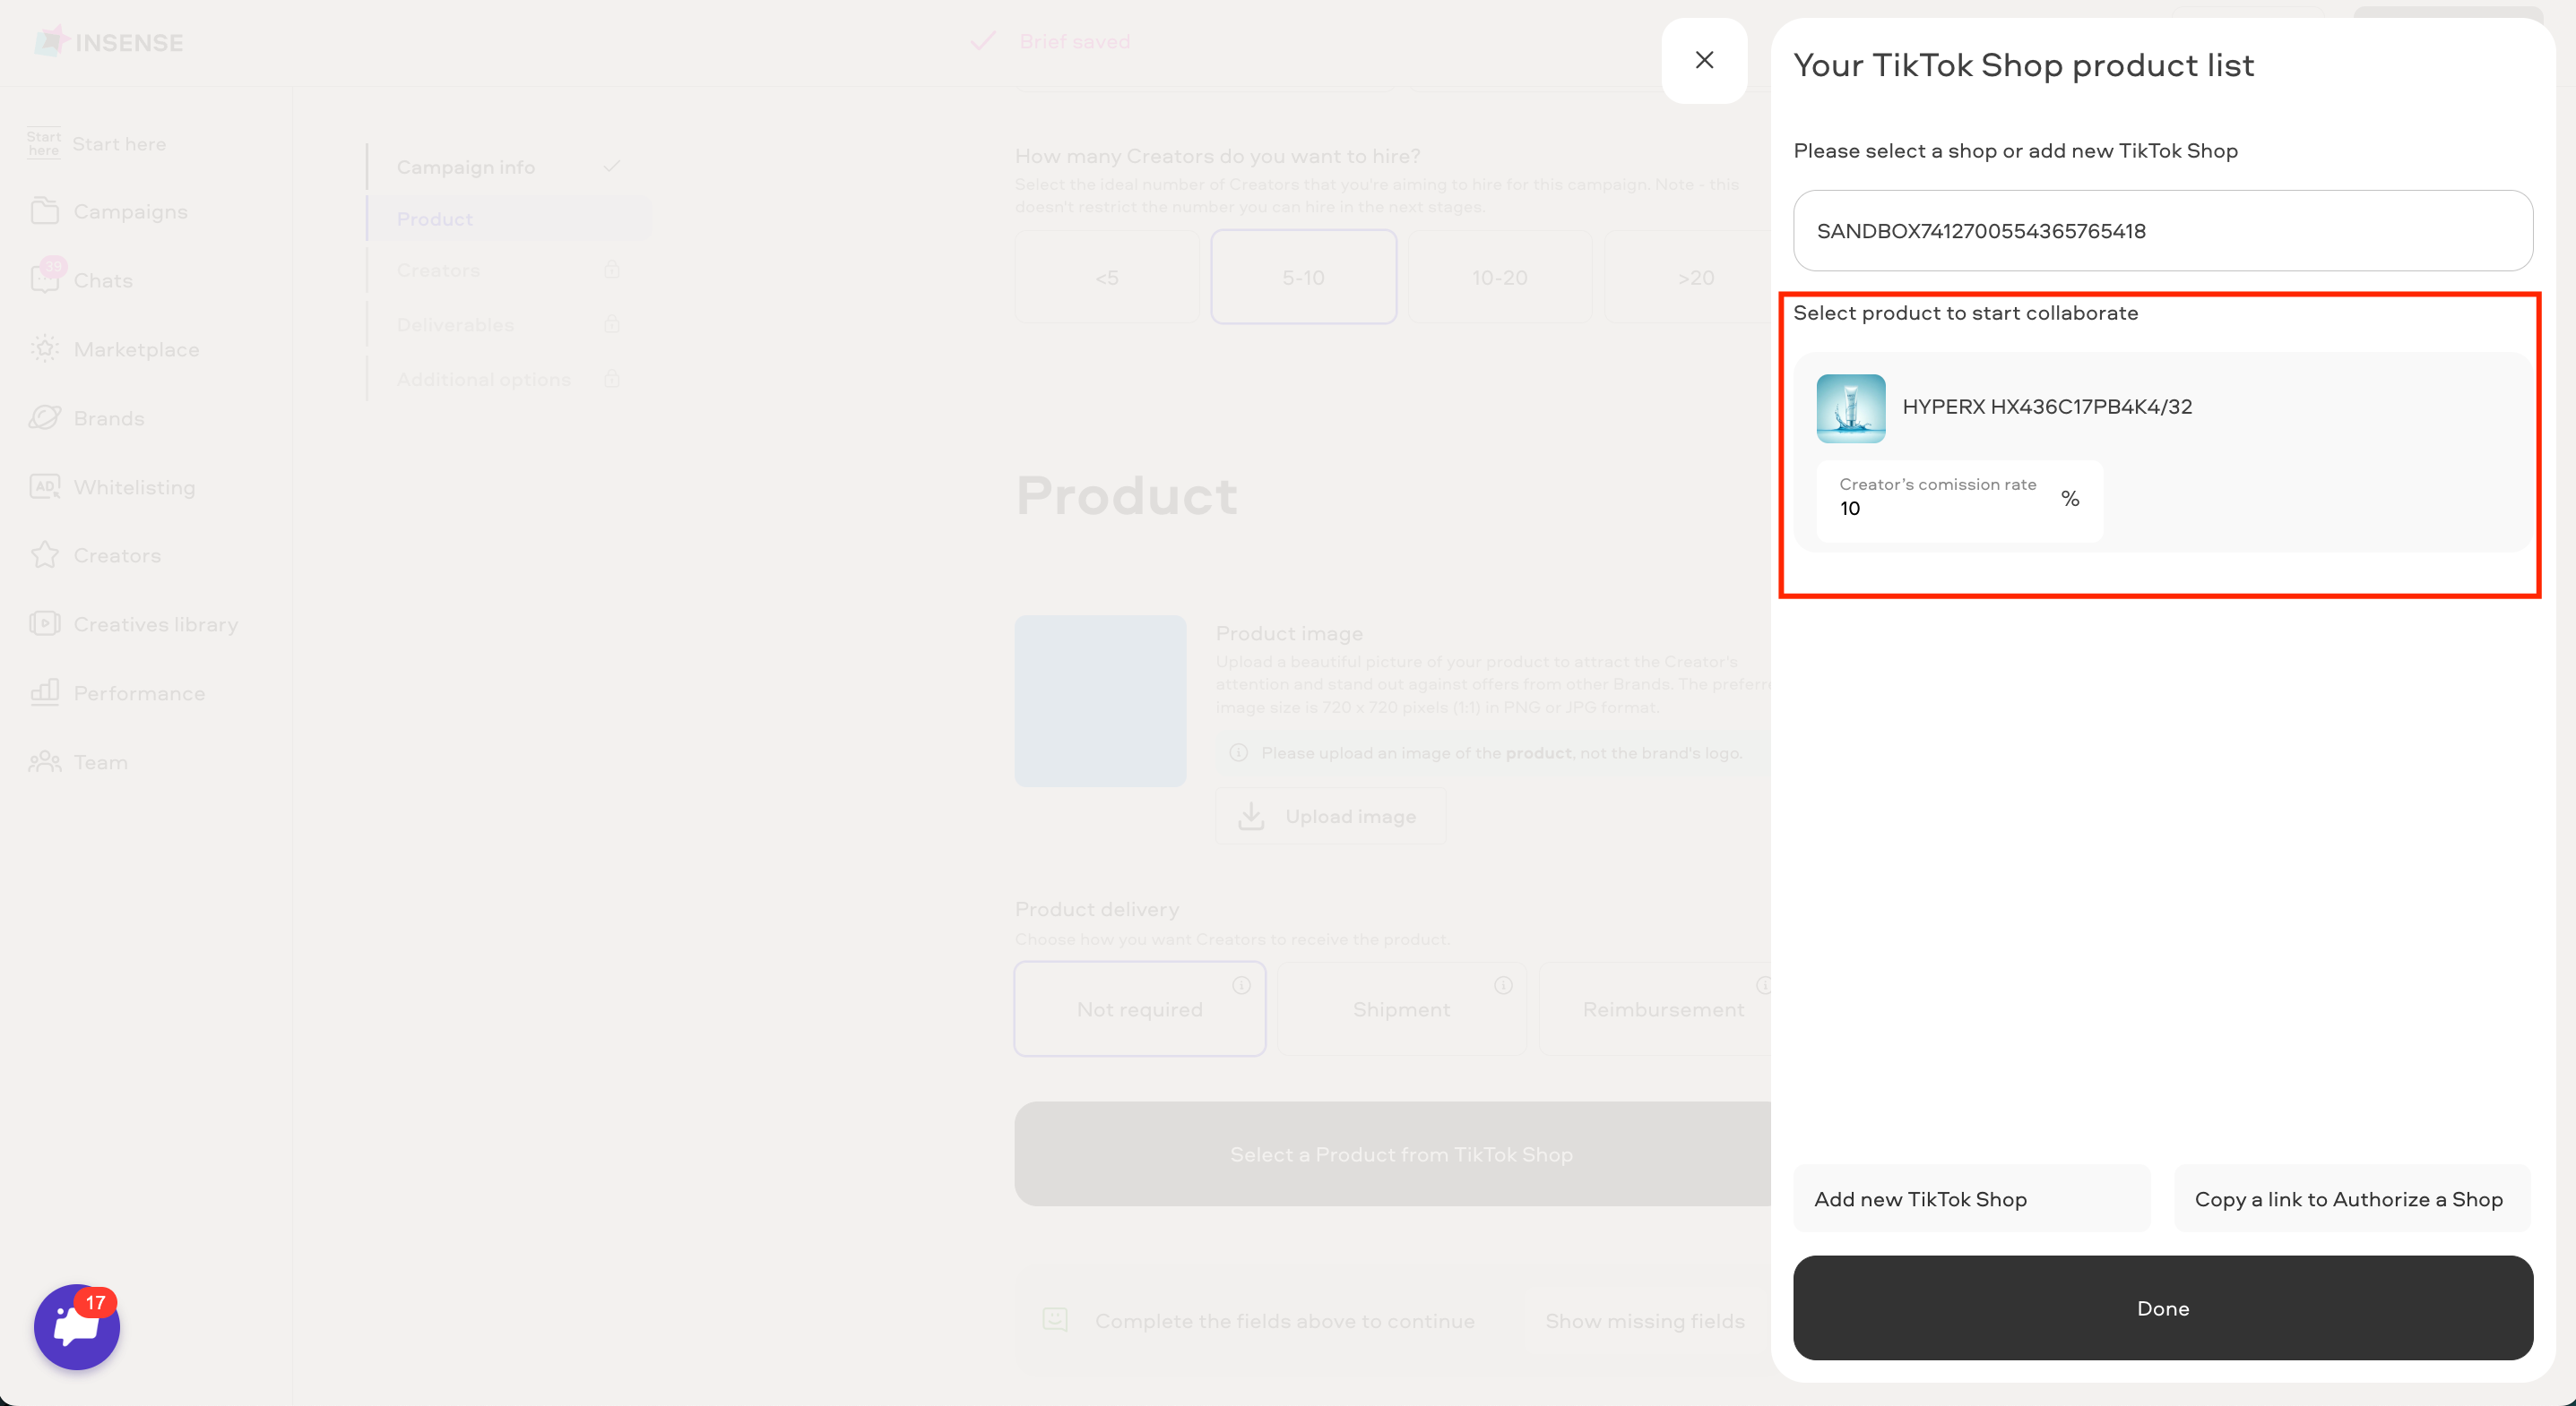Edit the Creator's commission rate field

click(x=1959, y=501)
